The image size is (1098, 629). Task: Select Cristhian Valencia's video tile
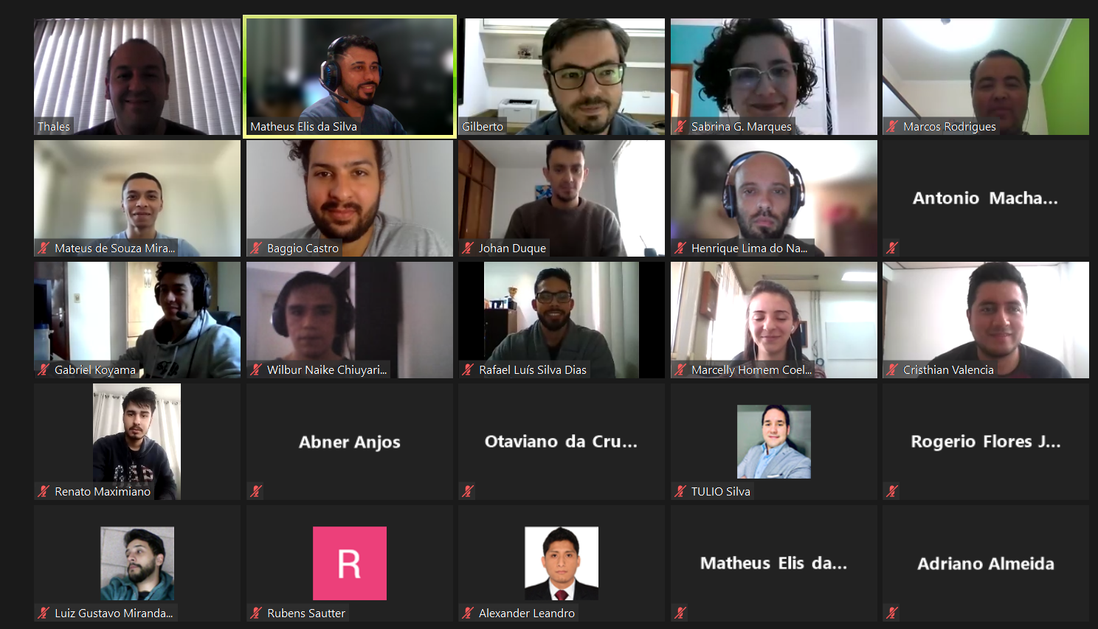coord(986,320)
